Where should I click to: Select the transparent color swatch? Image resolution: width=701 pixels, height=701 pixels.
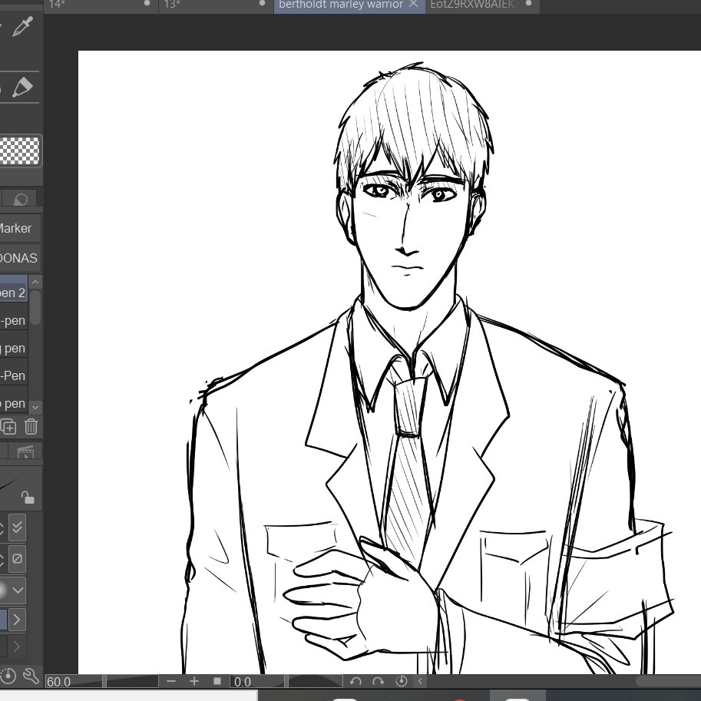(20, 150)
